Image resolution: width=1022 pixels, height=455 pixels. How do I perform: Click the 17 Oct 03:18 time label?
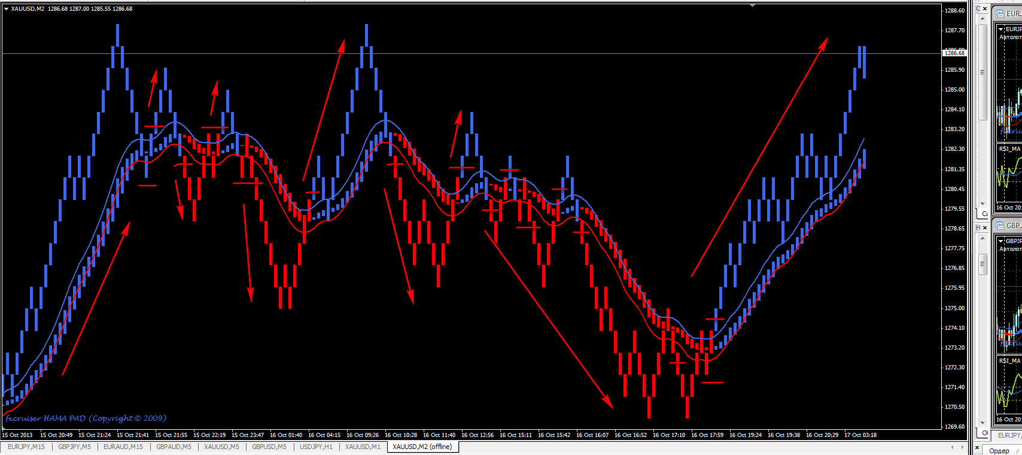pyautogui.click(x=860, y=435)
